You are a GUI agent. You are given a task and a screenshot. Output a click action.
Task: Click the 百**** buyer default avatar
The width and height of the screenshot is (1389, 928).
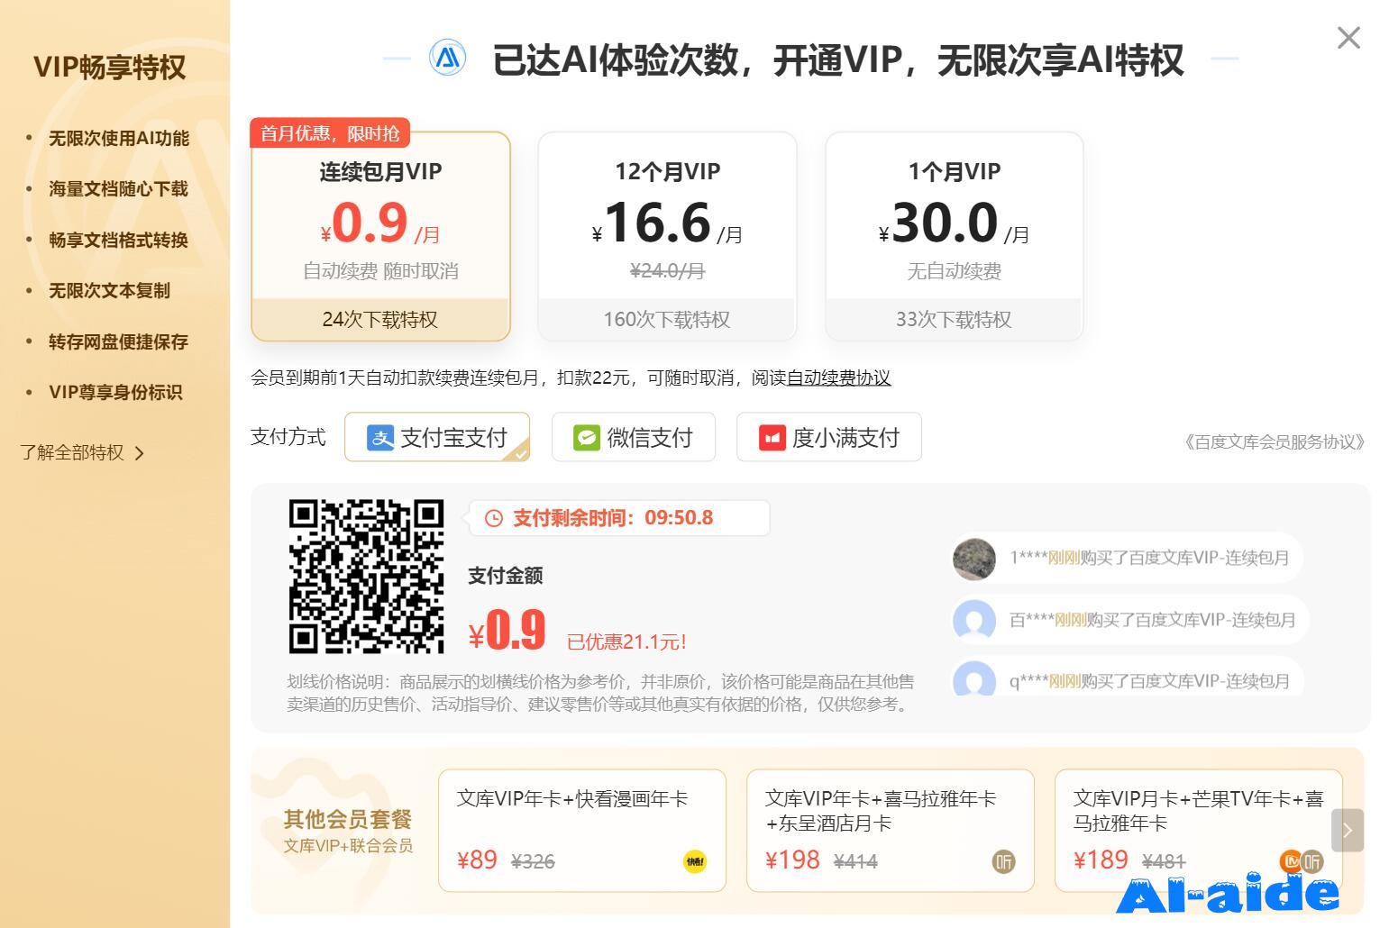click(x=974, y=620)
